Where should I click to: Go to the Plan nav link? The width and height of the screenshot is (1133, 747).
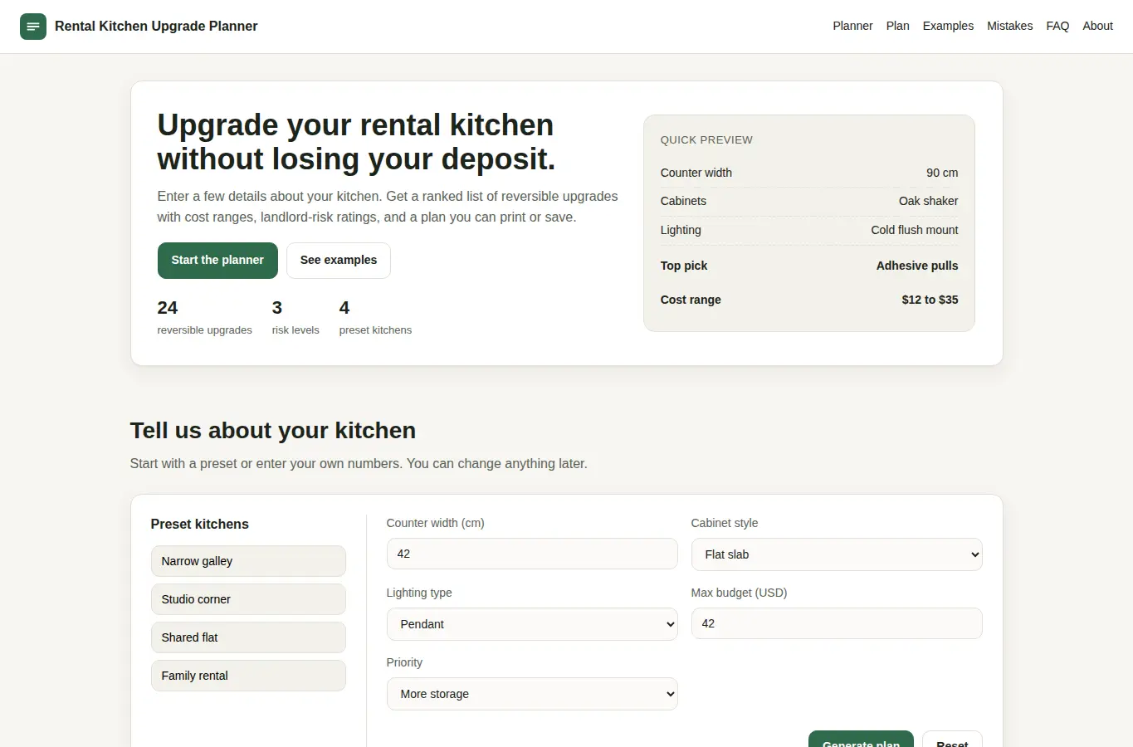pyautogui.click(x=897, y=26)
